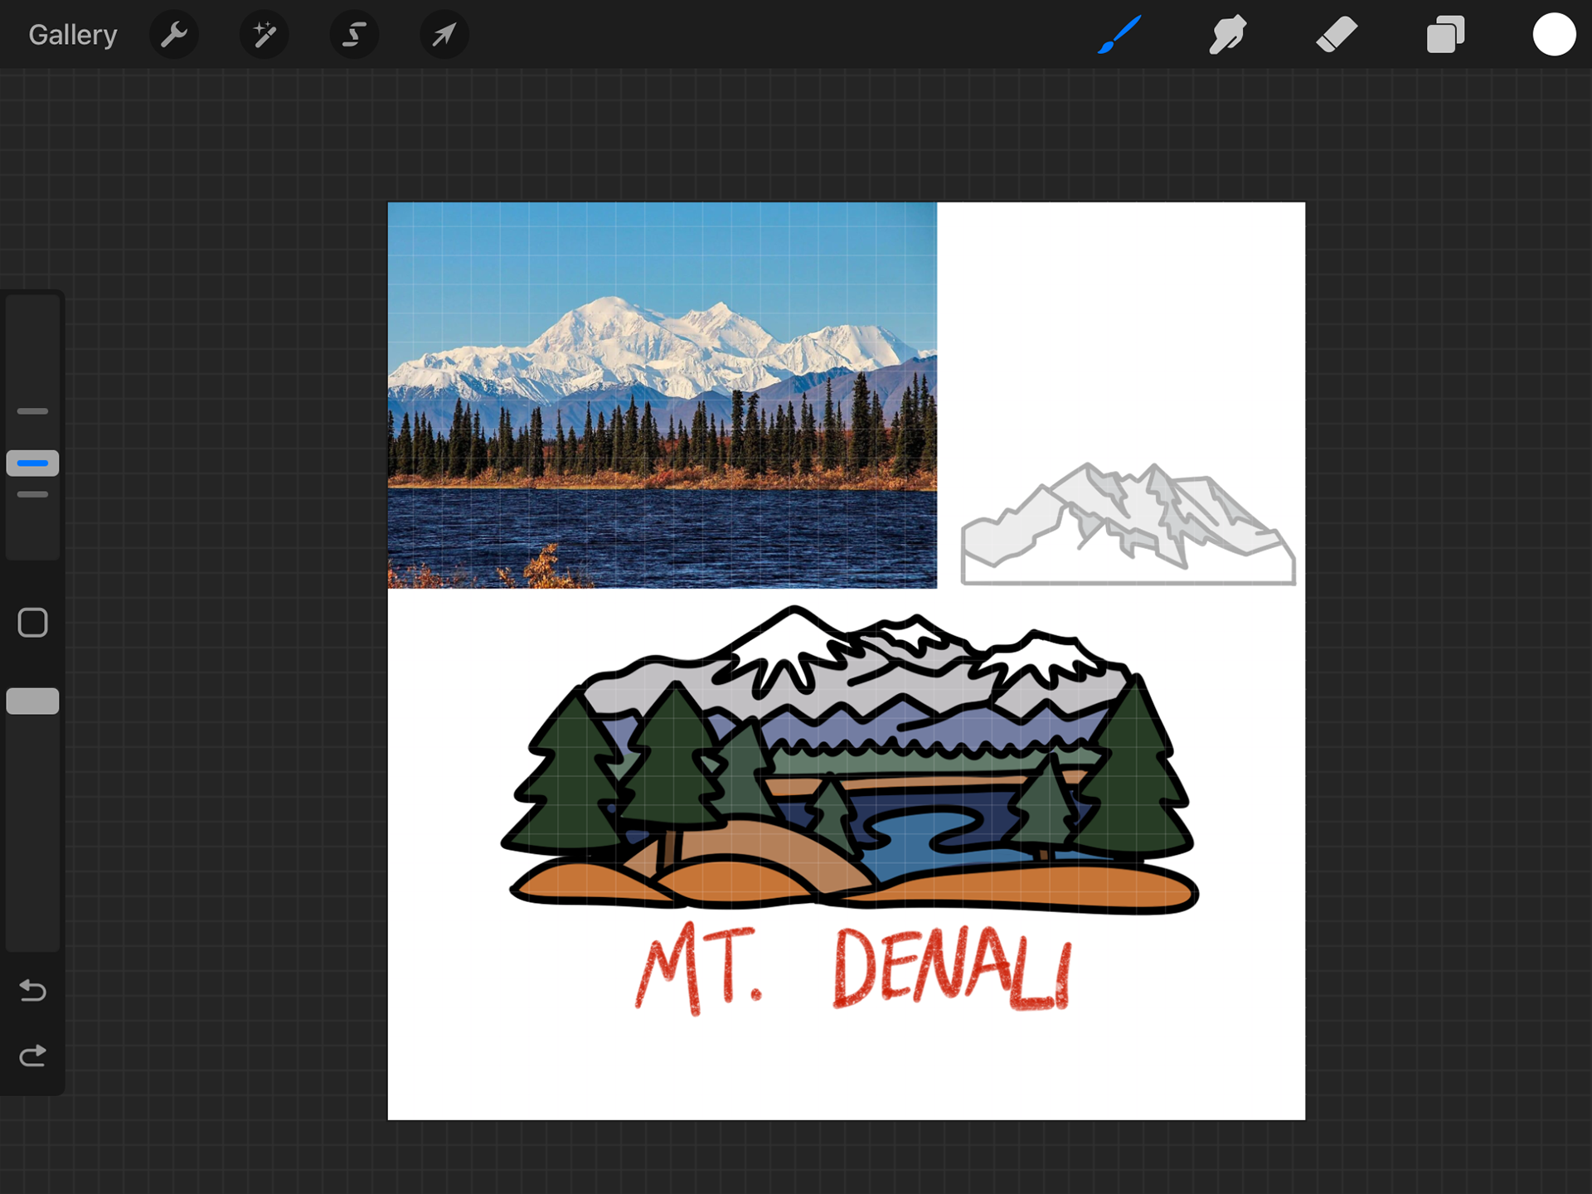Image resolution: width=1592 pixels, height=1194 pixels.
Task: Activate the Selection S tool
Action: click(x=354, y=35)
